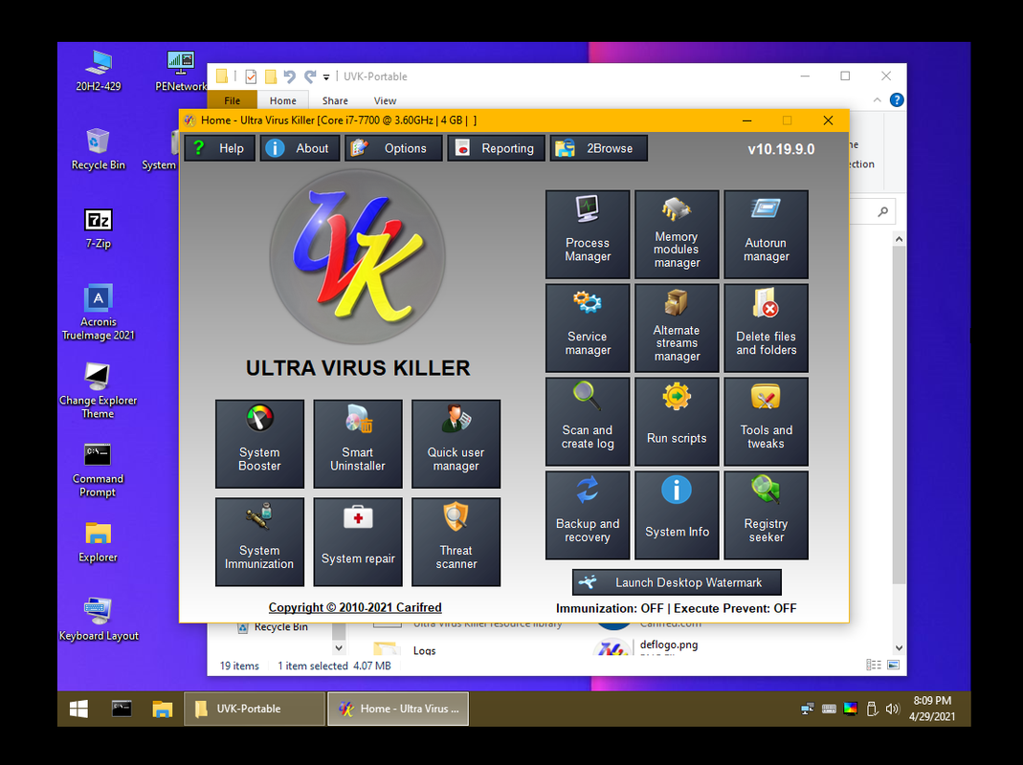Open Explorer help question mark icon

897,99
